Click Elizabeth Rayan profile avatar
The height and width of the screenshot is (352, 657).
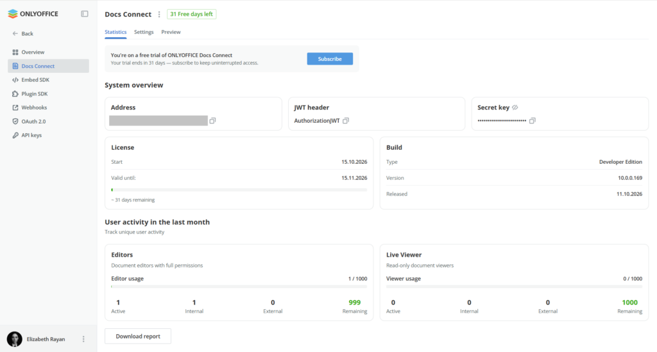coord(15,339)
